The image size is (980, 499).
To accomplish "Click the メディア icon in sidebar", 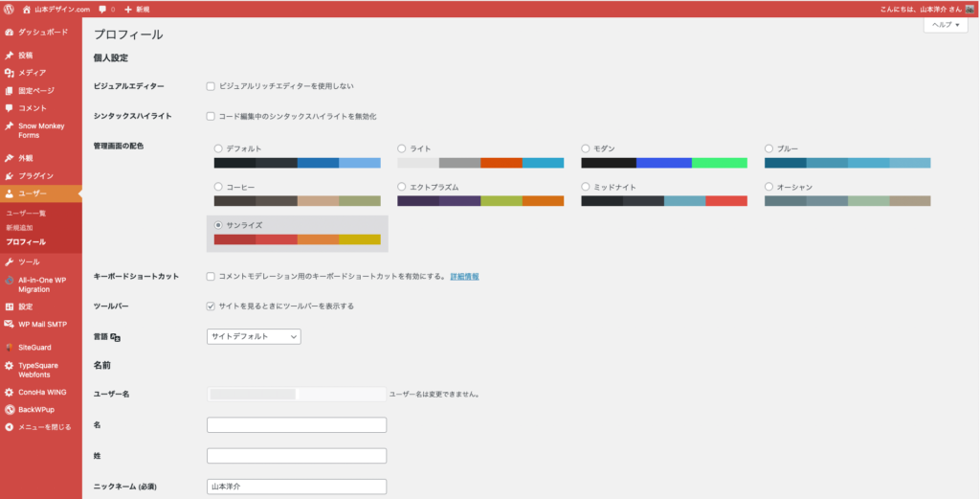I will [x=10, y=73].
